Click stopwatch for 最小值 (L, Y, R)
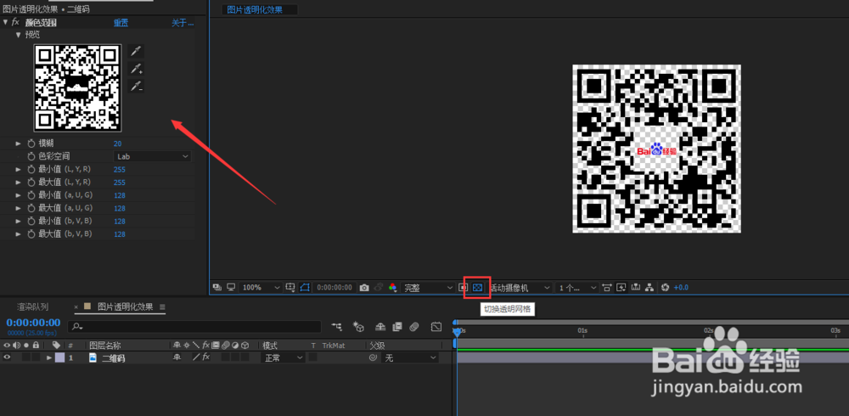Screen dimensions: 849x416 pyautogui.click(x=31, y=169)
